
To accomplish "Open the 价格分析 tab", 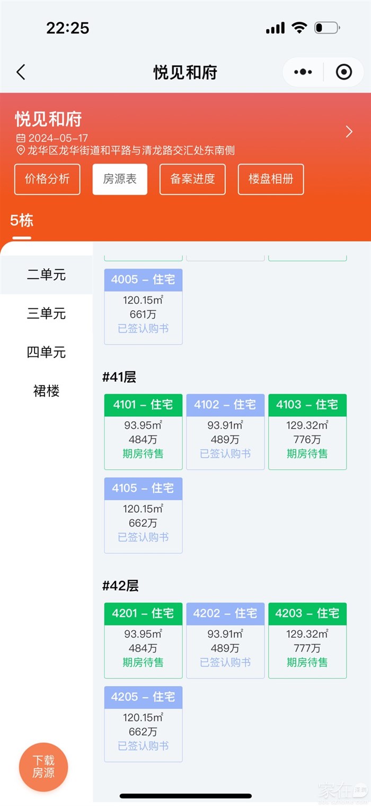I will point(47,179).
